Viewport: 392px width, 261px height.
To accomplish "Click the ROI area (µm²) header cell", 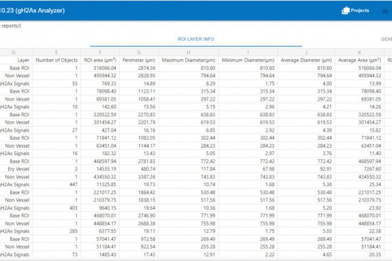I will [x=100, y=61].
